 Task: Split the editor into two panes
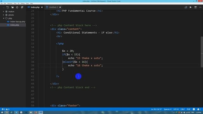point(195,7)
